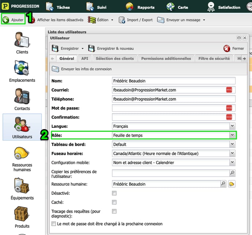
Task: Open the Suivi module
Action: (96, 7)
